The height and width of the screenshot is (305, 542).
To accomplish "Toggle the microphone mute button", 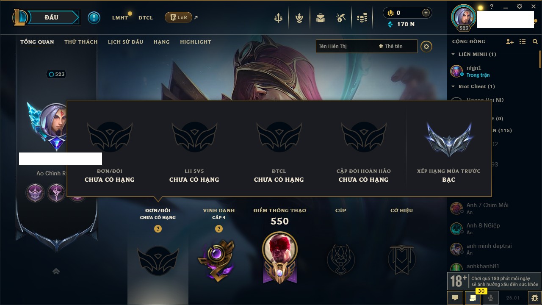I will 491,298.
